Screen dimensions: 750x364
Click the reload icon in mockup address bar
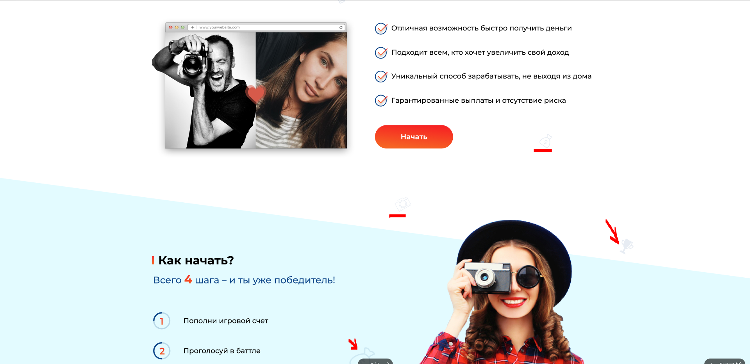pyautogui.click(x=341, y=27)
